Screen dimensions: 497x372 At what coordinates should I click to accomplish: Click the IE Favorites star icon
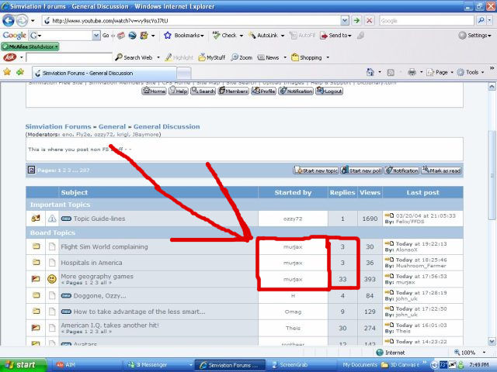[9, 72]
